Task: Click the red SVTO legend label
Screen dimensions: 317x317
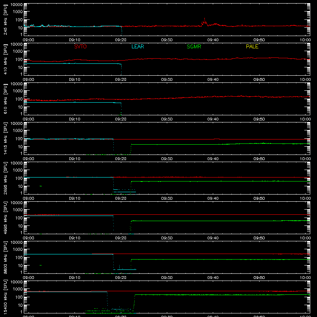Action: (80, 46)
